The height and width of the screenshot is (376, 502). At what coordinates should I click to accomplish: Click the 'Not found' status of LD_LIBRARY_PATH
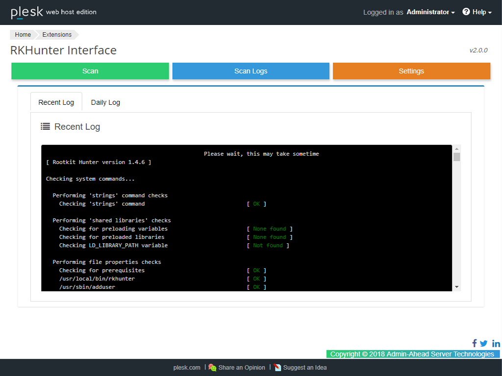point(268,245)
